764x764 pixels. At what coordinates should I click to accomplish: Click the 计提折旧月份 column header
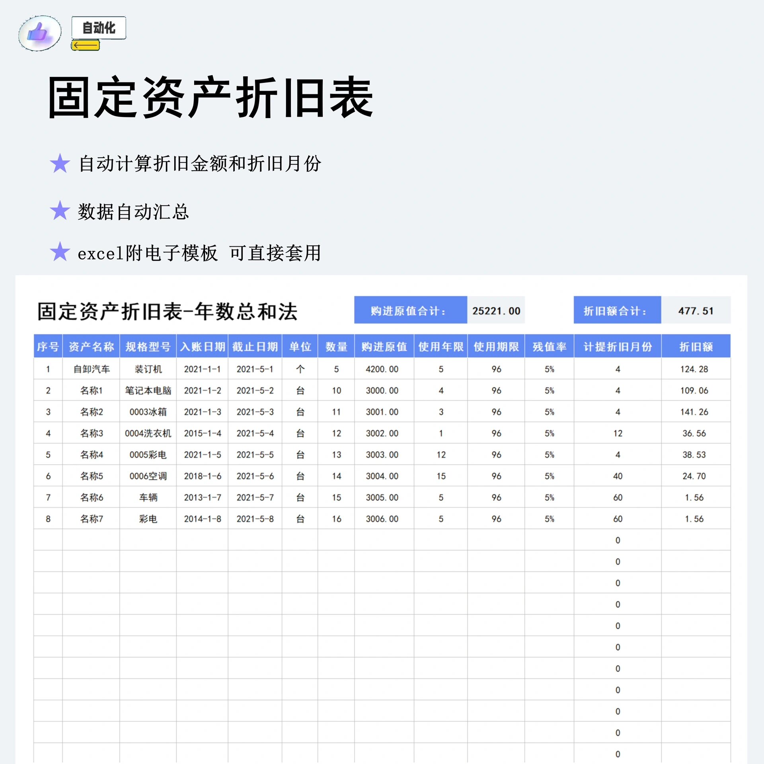pyautogui.click(x=618, y=346)
